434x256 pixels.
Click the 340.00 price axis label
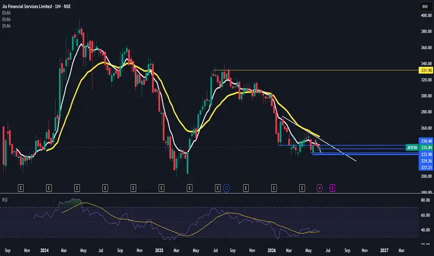[x=426, y=64]
